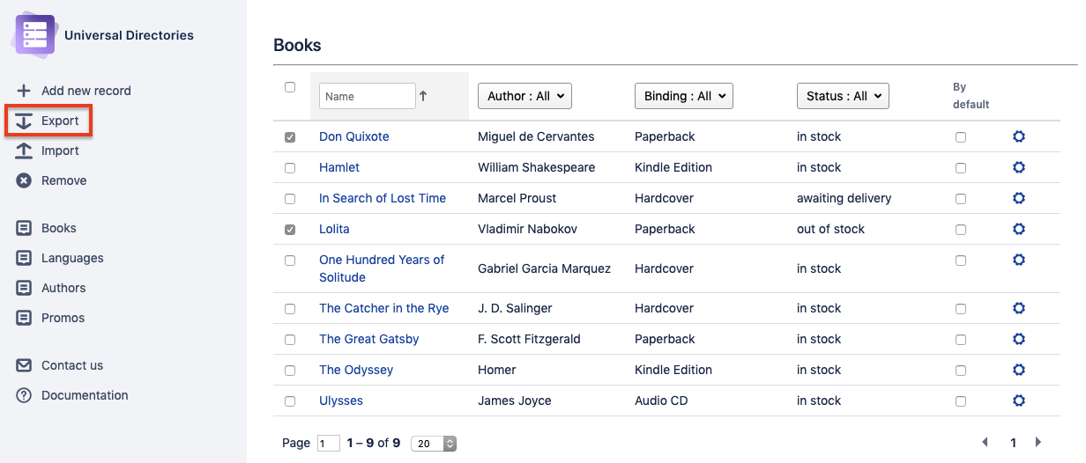This screenshot has height=463, width=1086.
Task: Click the Export download icon
Action: coord(24,121)
